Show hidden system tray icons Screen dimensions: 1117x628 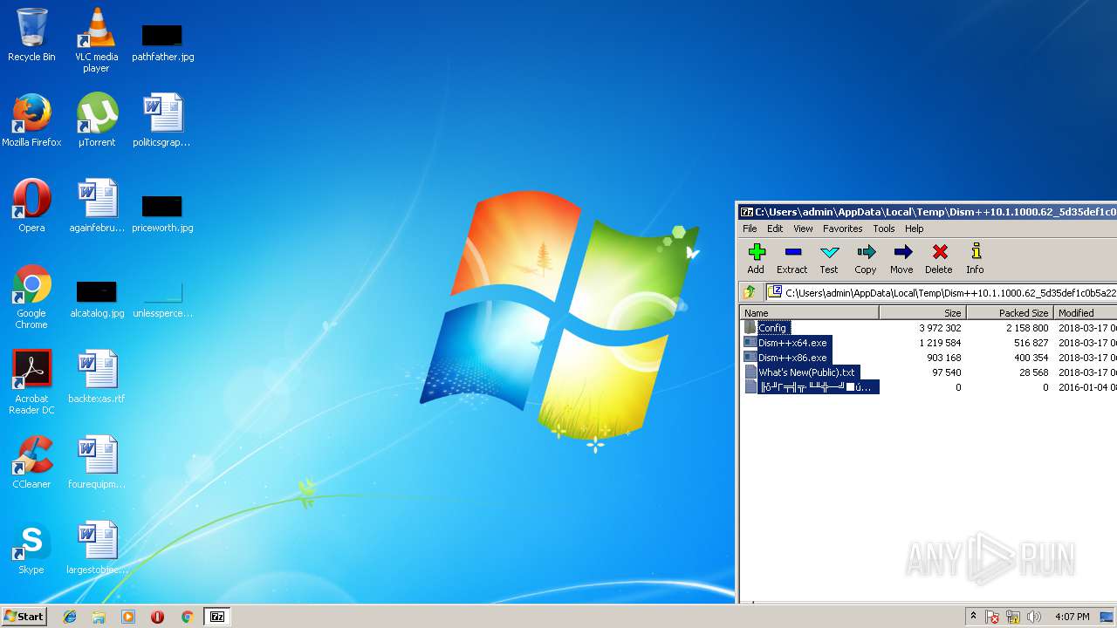click(x=973, y=617)
